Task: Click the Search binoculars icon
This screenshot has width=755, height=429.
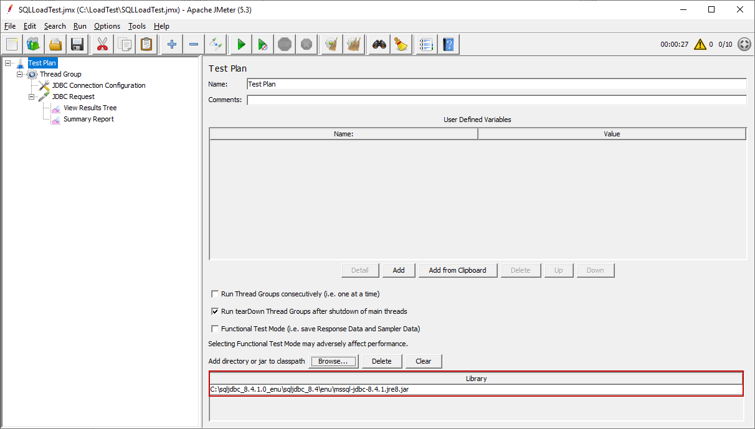Action: 379,44
